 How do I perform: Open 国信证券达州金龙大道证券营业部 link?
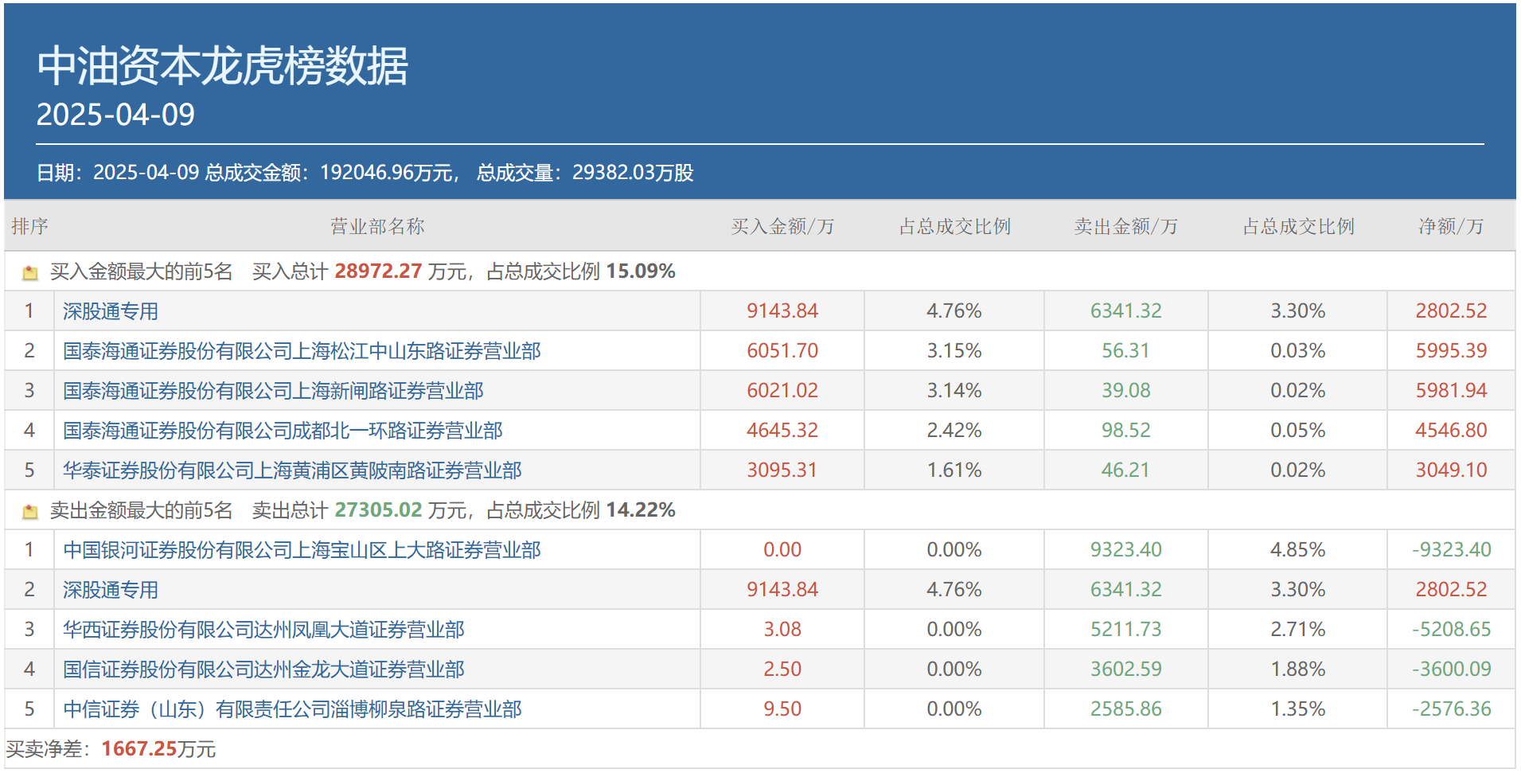(263, 670)
